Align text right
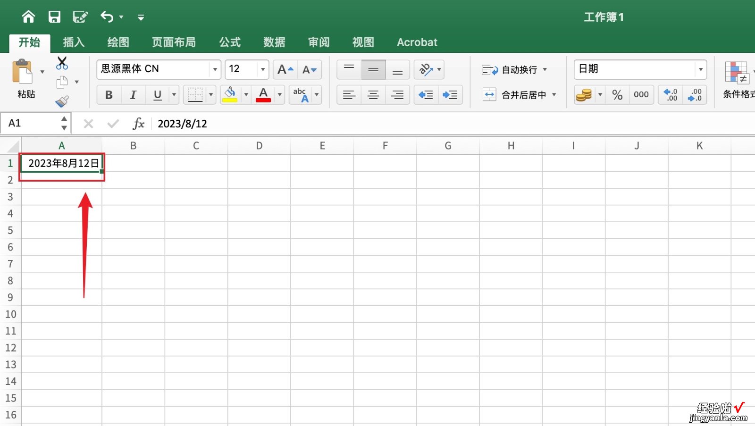Image resolution: width=755 pixels, height=426 pixels. pyautogui.click(x=397, y=95)
